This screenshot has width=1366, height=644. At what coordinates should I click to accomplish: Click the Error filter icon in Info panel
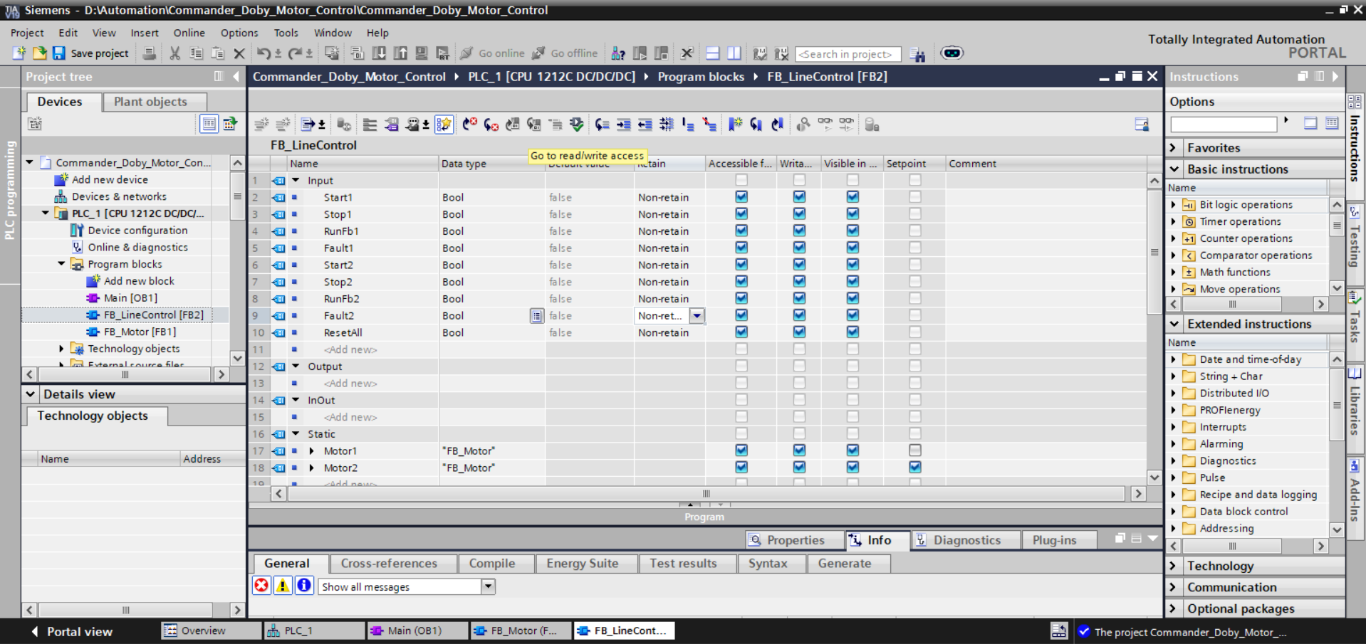click(x=262, y=586)
